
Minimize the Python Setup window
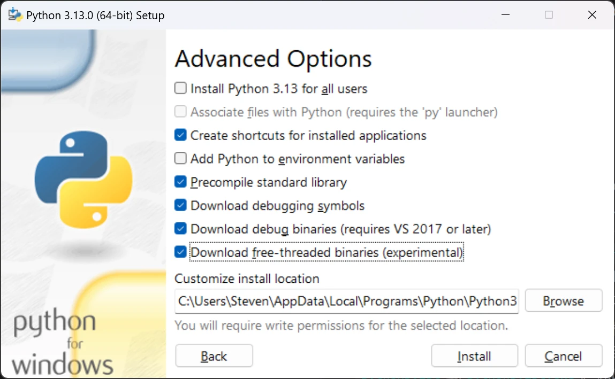(x=505, y=15)
